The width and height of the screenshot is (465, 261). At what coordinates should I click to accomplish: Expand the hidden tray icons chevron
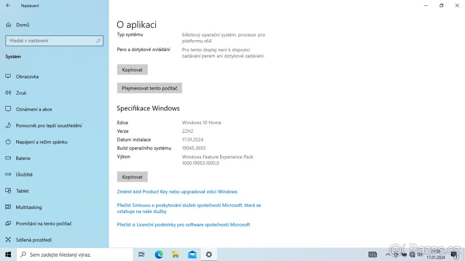[388, 254]
